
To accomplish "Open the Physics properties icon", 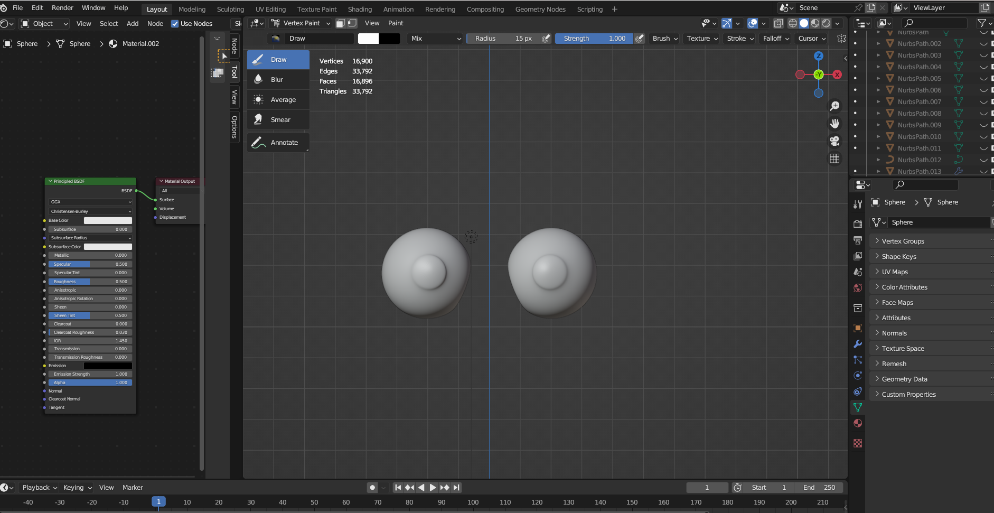I will (858, 376).
